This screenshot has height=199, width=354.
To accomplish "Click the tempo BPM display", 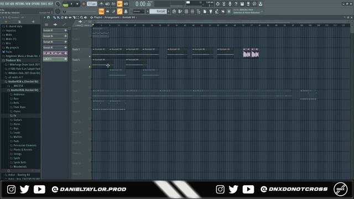I will 92,4.
